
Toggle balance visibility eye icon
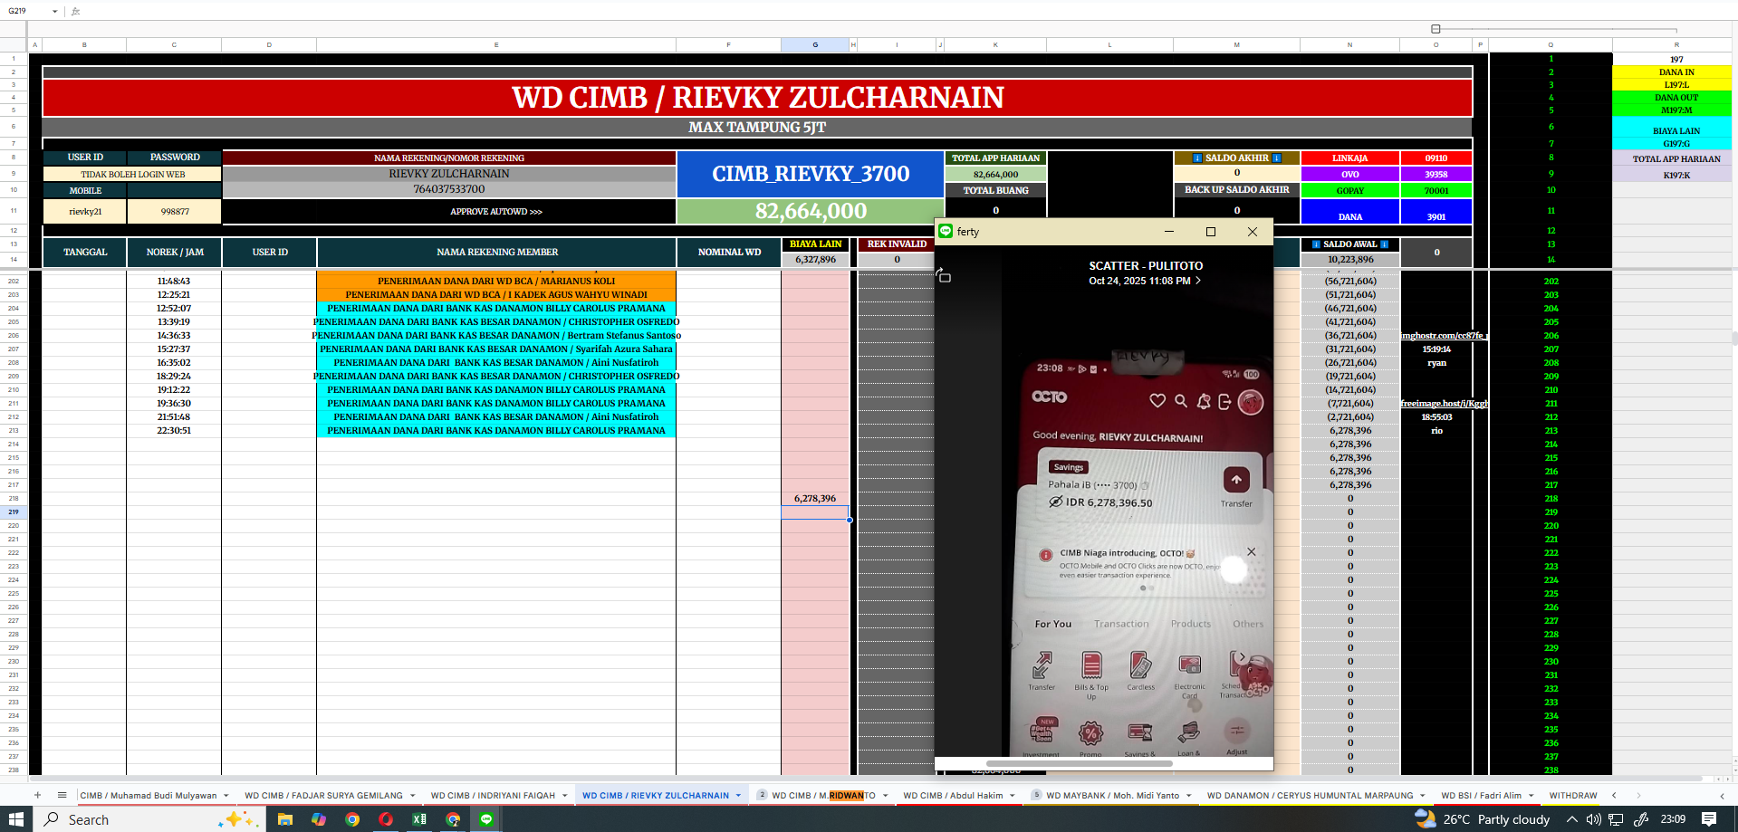1056,502
